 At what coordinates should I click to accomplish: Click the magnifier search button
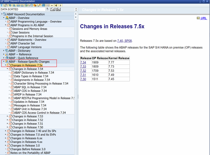point(52,9)
